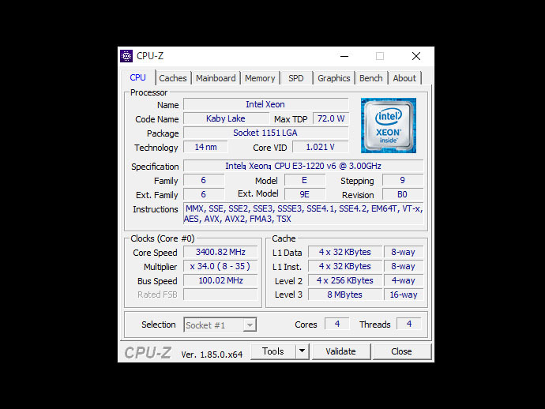Open the SPD tab
This screenshot has width=545, height=409.
(x=296, y=78)
